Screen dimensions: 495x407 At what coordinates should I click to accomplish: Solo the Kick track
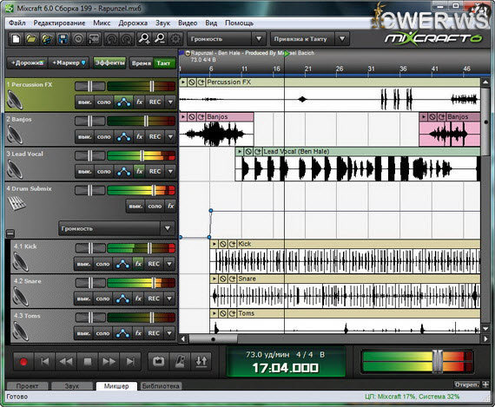tap(102, 264)
